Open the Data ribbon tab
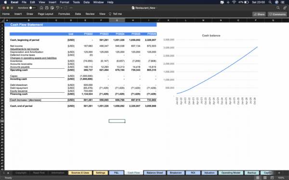Screen dimensions: 289x180 [78, 14]
